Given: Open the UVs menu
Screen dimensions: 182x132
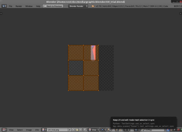Looking at the screenshot, I should (x=37, y=130).
